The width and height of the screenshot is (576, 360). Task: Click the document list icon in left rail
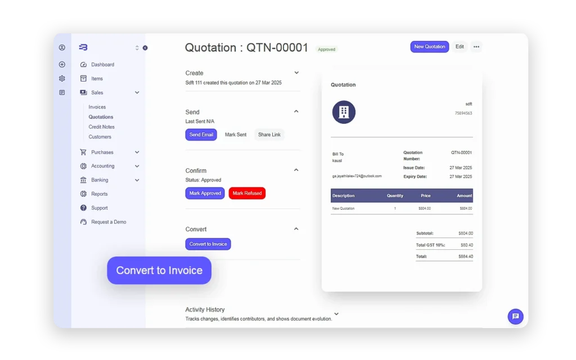[x=62, y=93]
